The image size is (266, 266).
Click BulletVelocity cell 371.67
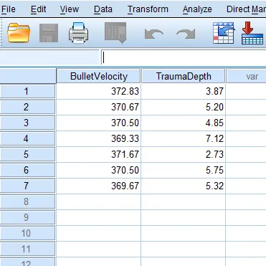(99, 154)
